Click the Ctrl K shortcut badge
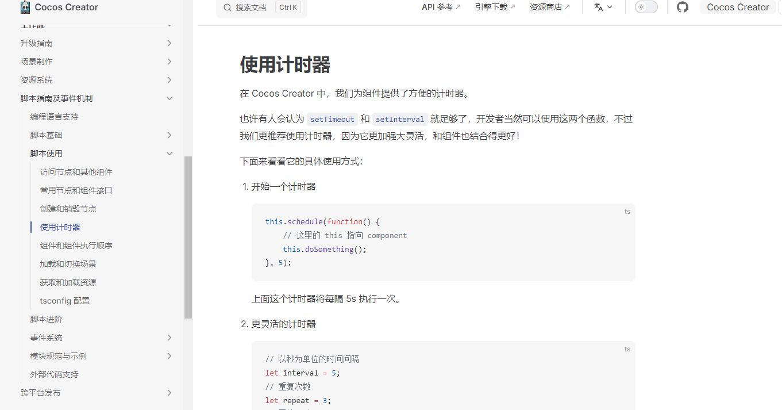Viewport: 782px width, 410px height. [x=288, y=7]
